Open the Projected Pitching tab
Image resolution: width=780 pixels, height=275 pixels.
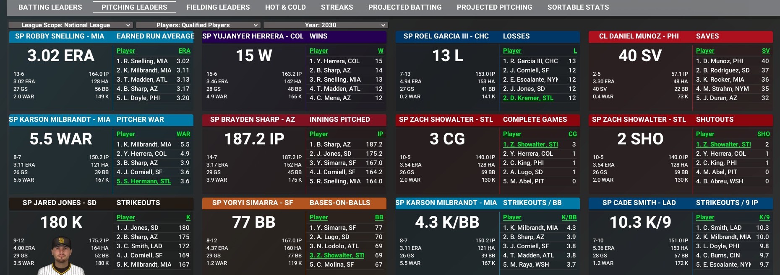click(494, 7)
